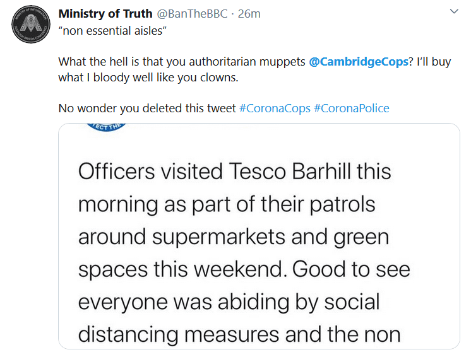Open the 26m timestamp permalink
Screen dimensions: 471x357
[249, 13]
